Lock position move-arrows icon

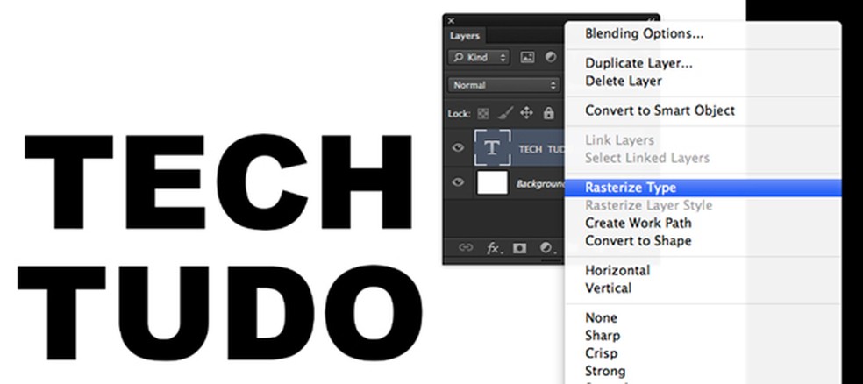(526, 113)
